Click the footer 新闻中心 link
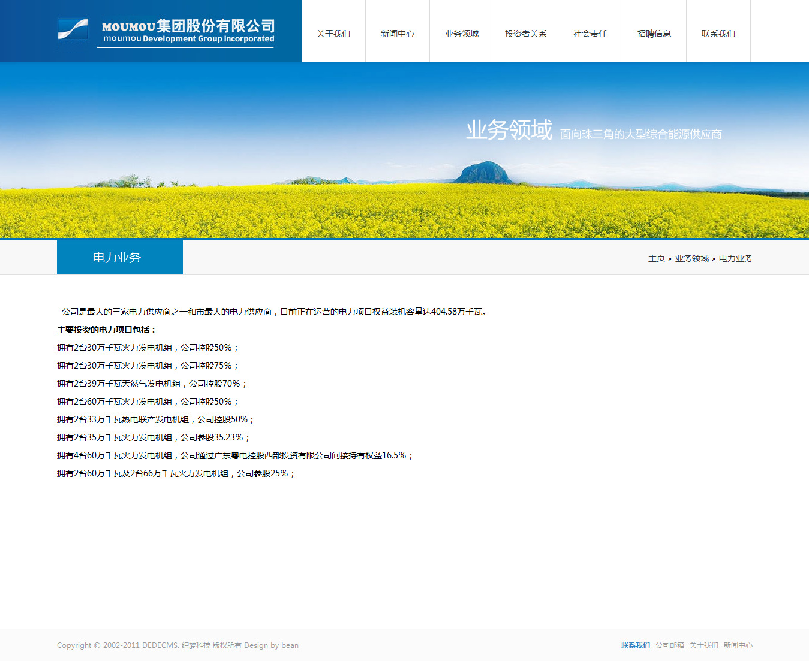 click(738, 645)
